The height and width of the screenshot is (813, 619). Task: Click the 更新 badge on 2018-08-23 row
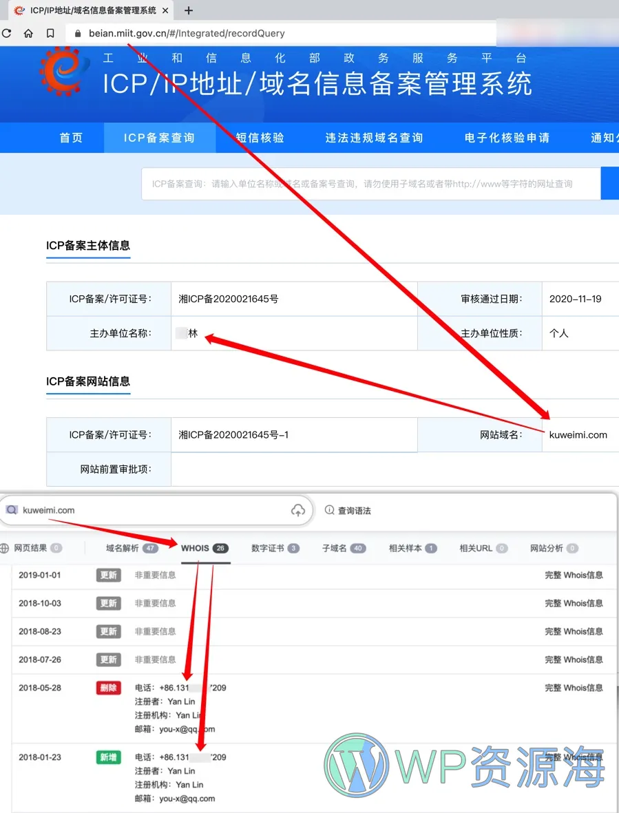point(108,631)
